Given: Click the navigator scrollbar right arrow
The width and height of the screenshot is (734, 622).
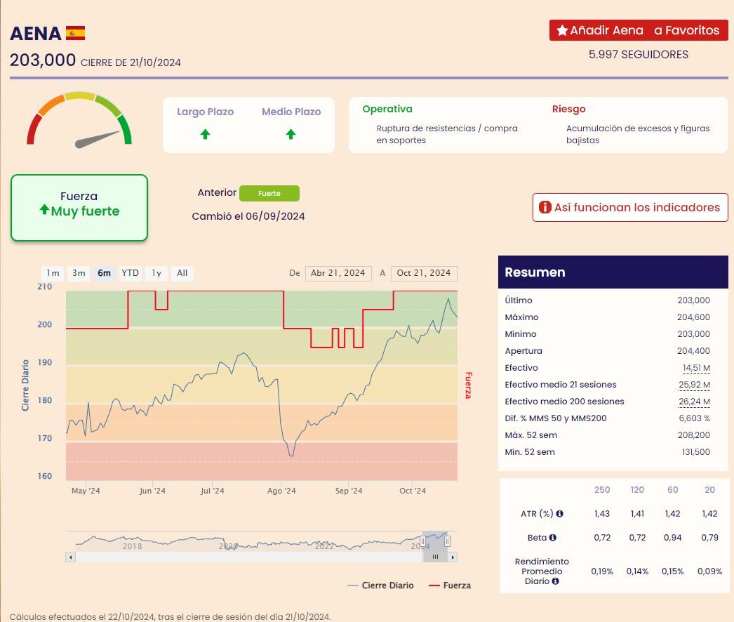Looking at the screenshot, I should coord(453,557).
